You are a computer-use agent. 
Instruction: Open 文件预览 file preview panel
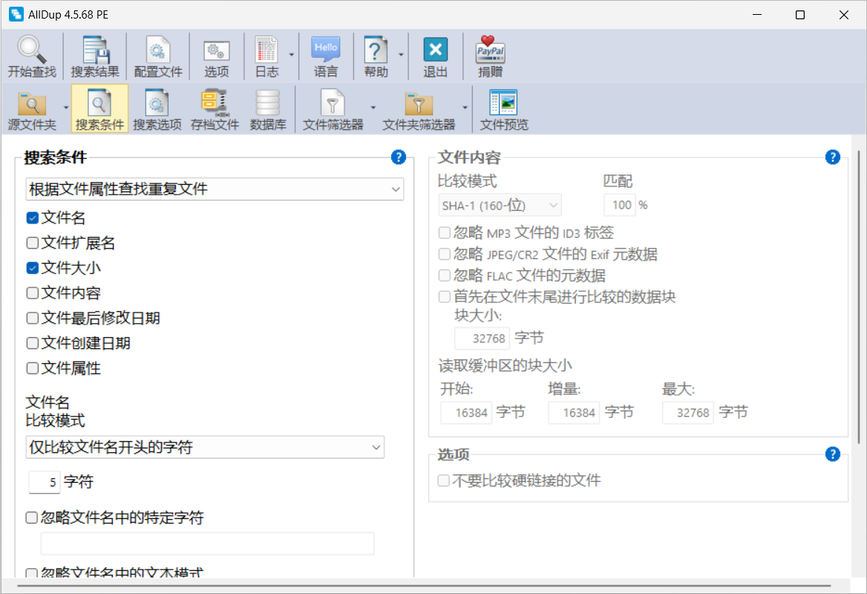click(504, 109)
